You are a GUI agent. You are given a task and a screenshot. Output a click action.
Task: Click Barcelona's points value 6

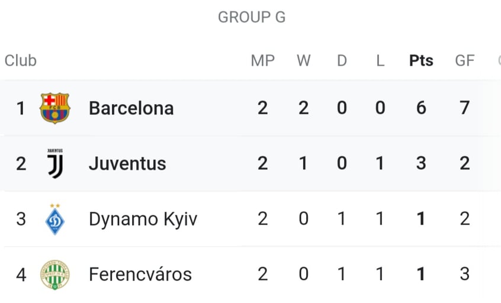421,108
